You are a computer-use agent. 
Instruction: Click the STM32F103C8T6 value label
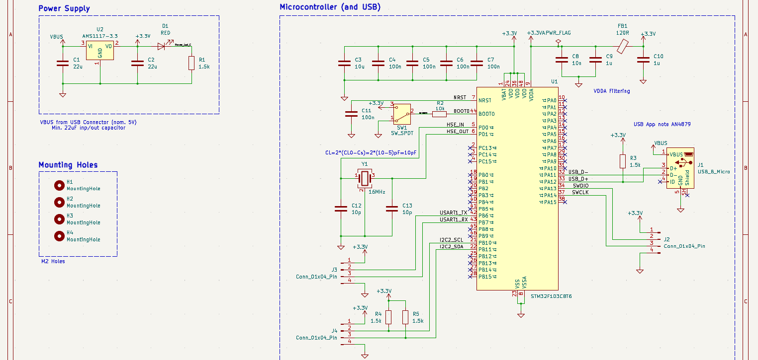(x=551, y=296)
